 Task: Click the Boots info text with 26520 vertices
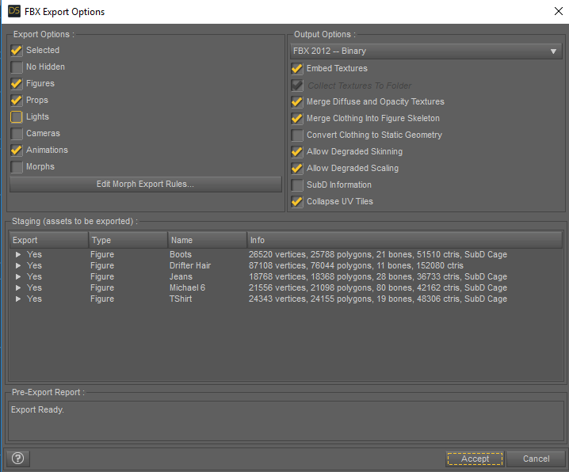tap(378, 254)
